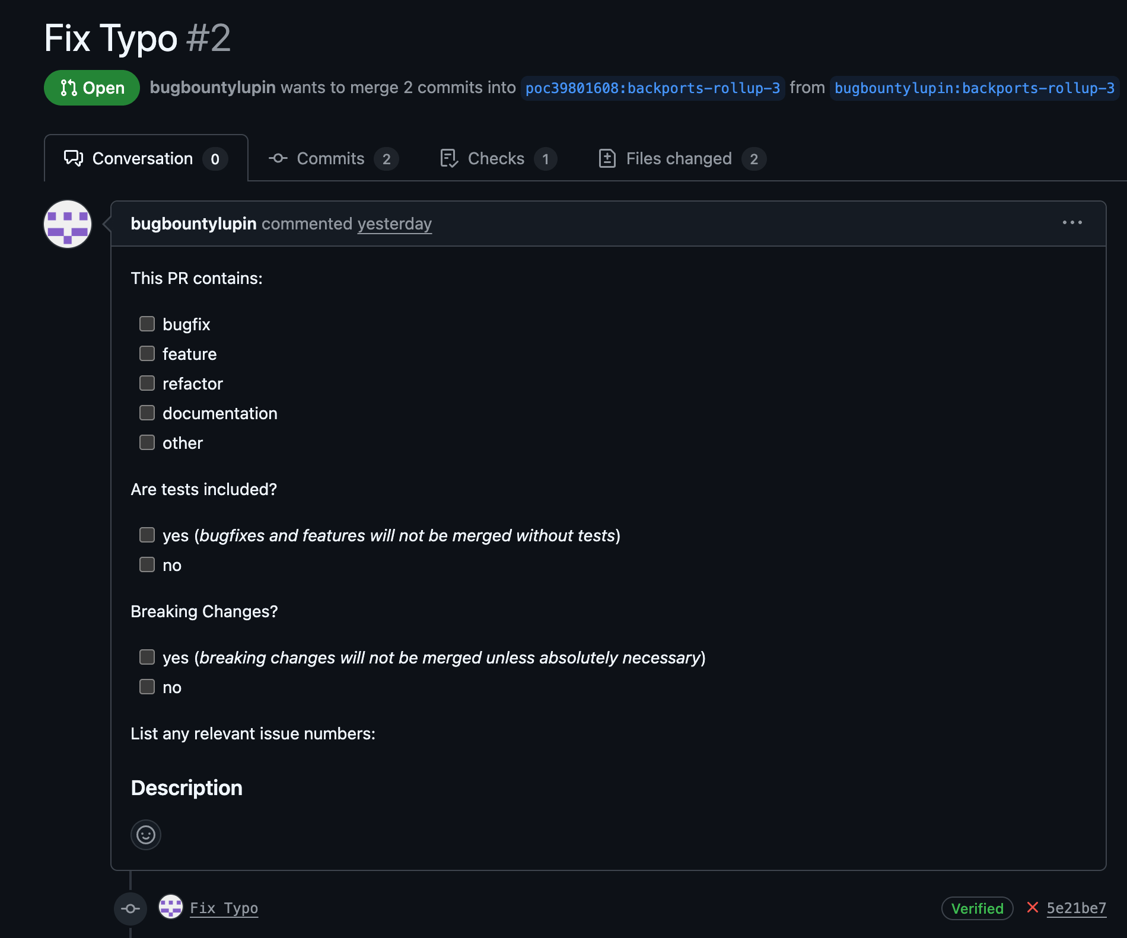Click the Fix Typo commit message link
The image size is (1127, 938).
[224, 908]
